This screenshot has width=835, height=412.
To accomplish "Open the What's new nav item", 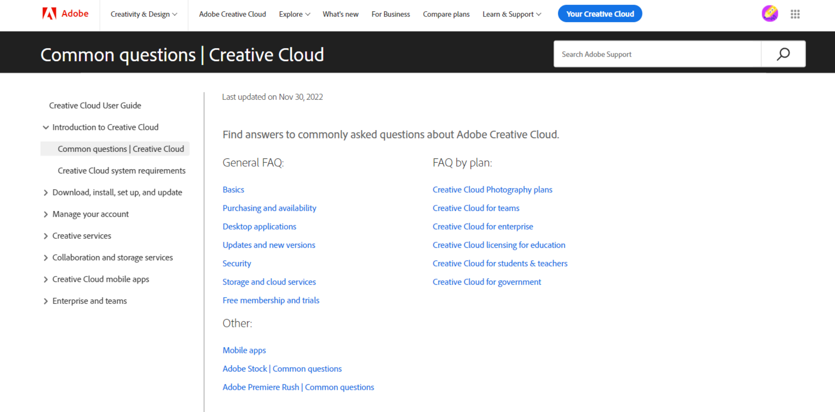I will pyautogui.click(x=341, y=14).
